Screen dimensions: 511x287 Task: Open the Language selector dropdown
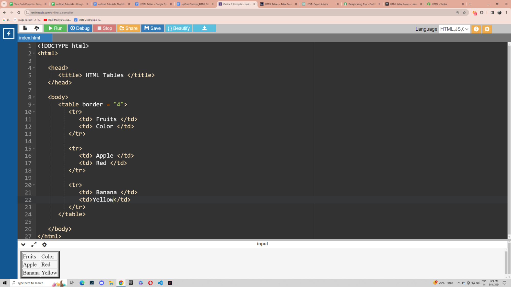pyautogui.click(x=454, y=29)
